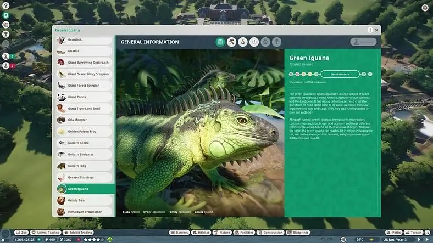Click the greyed-out research button
The height and width of the screenshot is (243, 433).
(x=363, y=42)
